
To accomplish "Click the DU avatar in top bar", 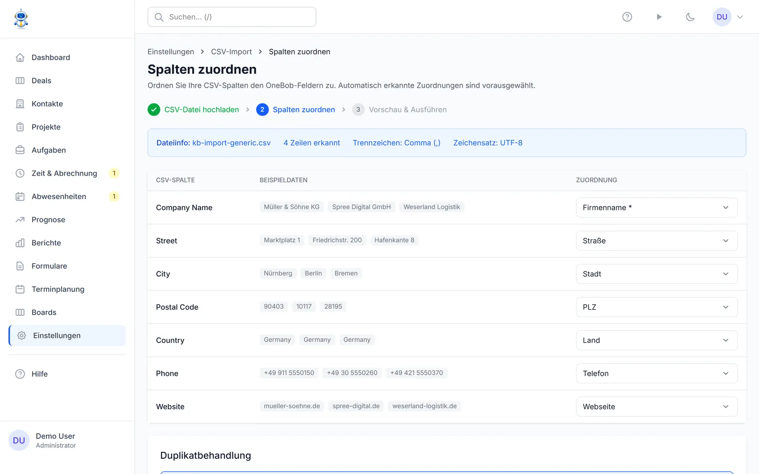I will [722, 17].
